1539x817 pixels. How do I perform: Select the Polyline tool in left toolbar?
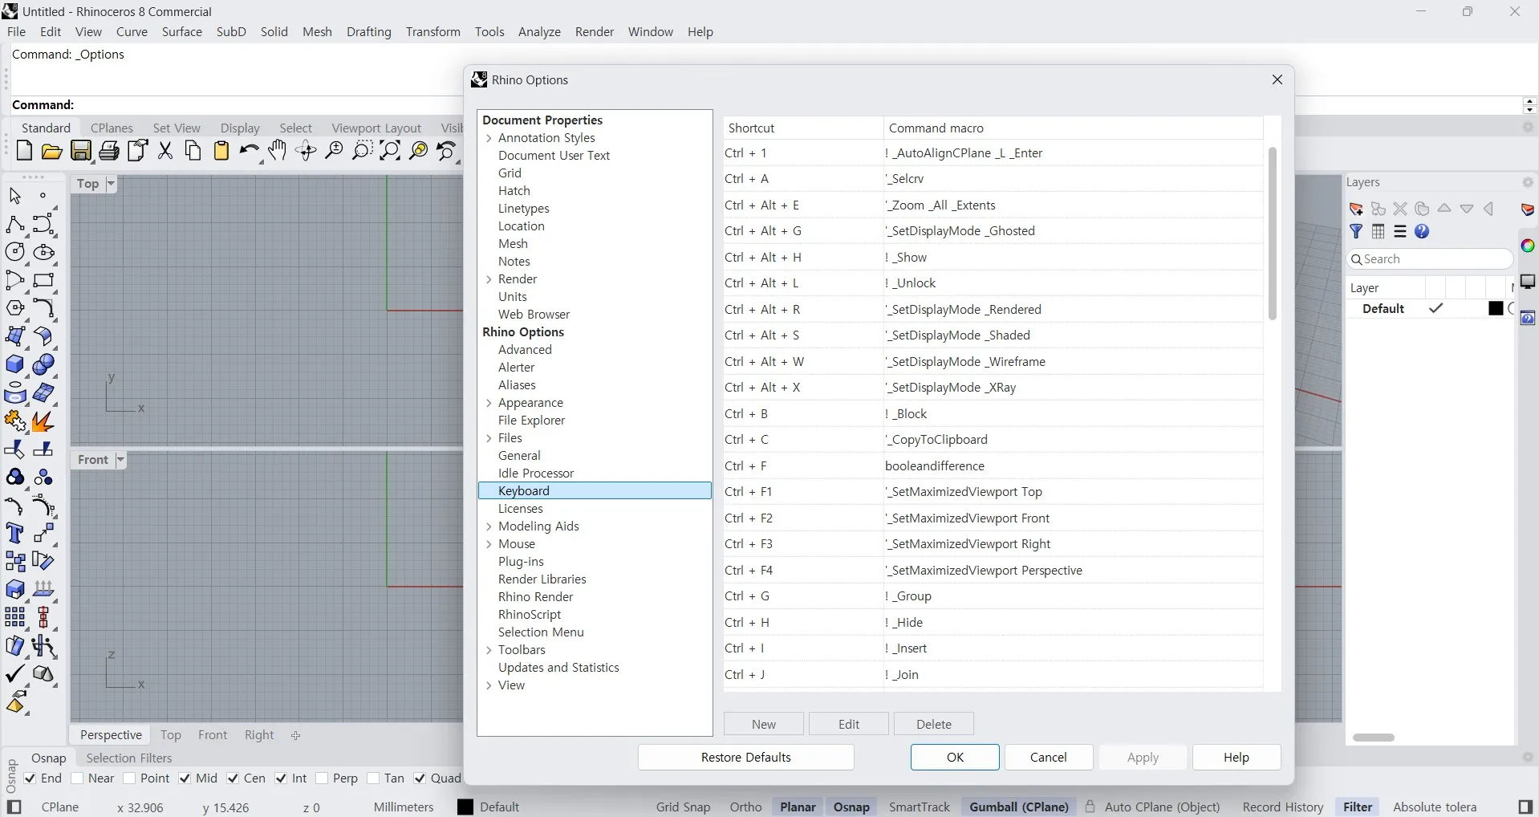(x=15, y=224)
